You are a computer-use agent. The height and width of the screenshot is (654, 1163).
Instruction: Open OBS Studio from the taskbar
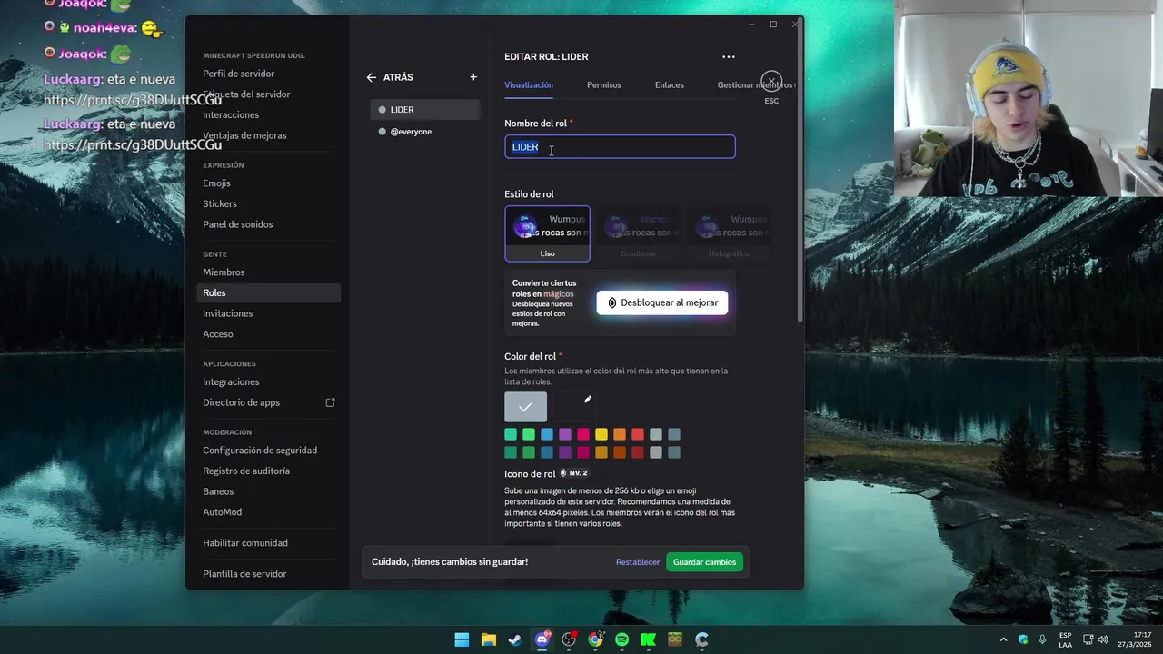(x=569, y=639)
